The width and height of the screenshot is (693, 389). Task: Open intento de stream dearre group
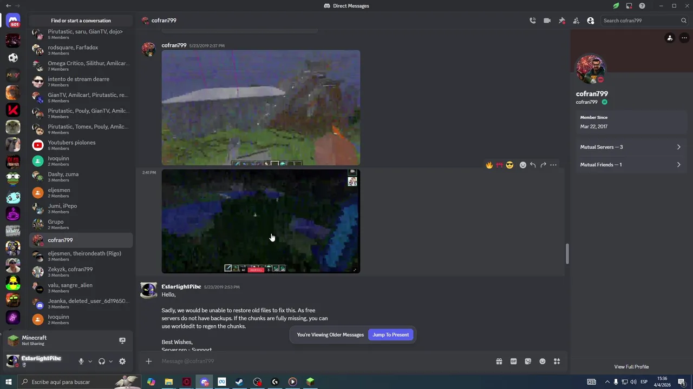81,82
